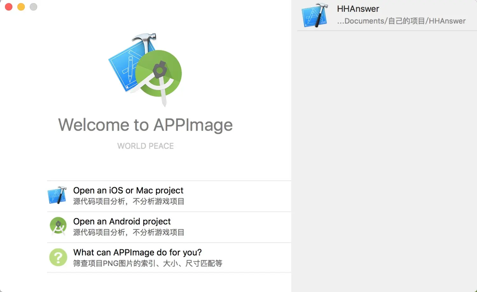
Task: Click the Android project Chinese description
Action: 129,233
